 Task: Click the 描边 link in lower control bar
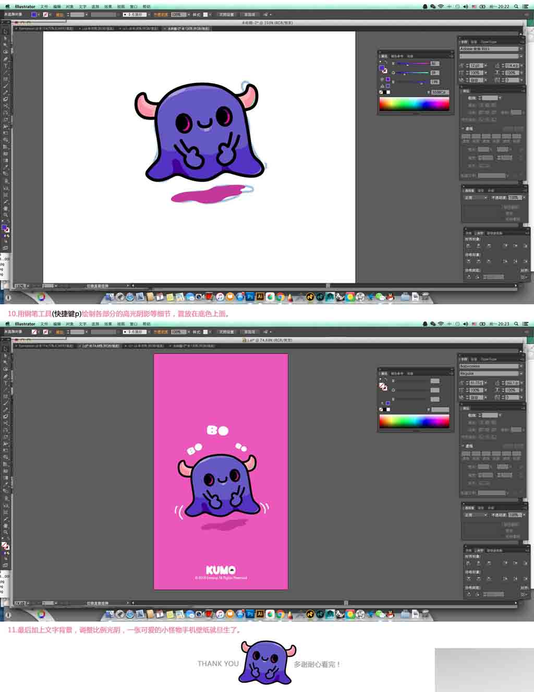tap(60, 332)
